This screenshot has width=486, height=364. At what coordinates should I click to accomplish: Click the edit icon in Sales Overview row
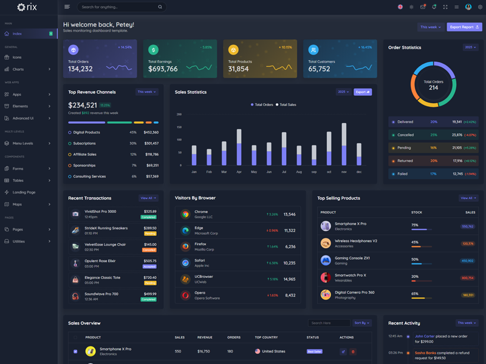(x=343, y=351)
